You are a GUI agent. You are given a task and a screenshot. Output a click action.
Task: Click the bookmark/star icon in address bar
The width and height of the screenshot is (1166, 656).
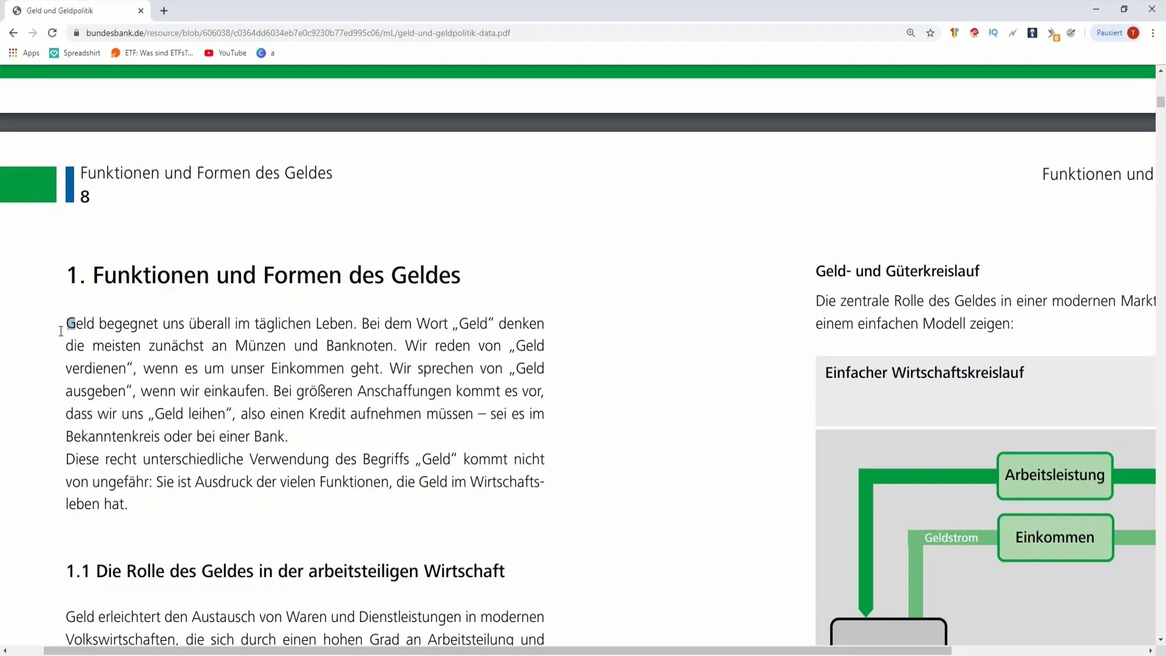coord(930,33)
